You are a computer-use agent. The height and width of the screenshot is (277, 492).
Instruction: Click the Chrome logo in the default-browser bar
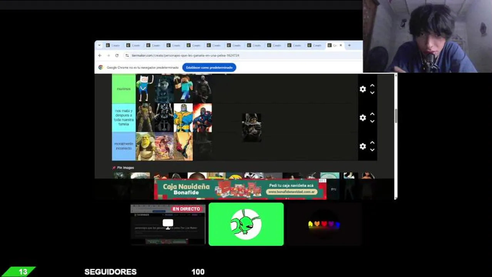coord(101,67)
